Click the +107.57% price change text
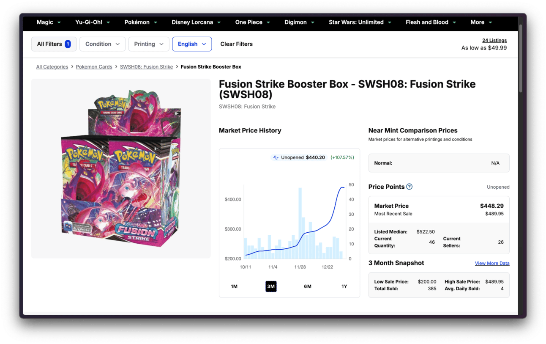The image size is (546, 344). click(x=342, y=157)
